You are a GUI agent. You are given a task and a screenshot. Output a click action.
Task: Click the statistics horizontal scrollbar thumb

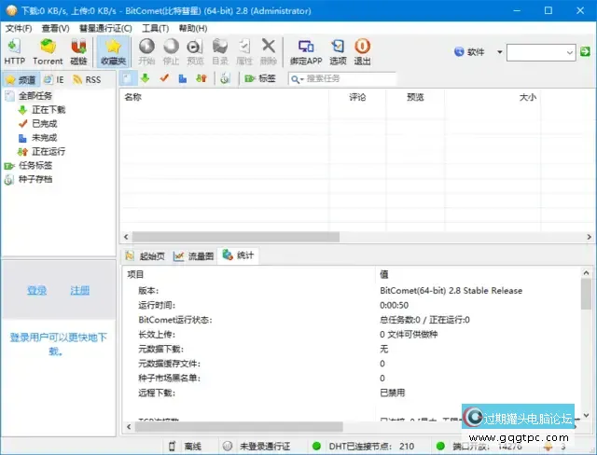(x=239, y=427)
